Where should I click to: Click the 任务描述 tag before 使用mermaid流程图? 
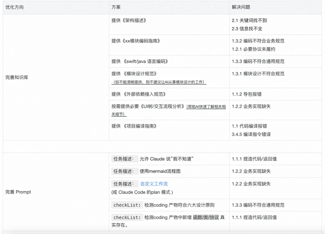[x=124, y=171]
